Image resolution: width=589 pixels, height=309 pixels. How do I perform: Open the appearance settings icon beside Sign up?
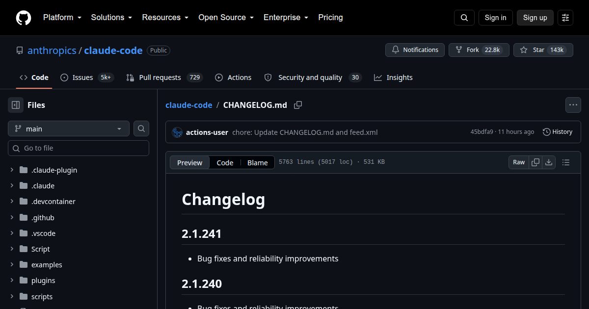[565, 18]
